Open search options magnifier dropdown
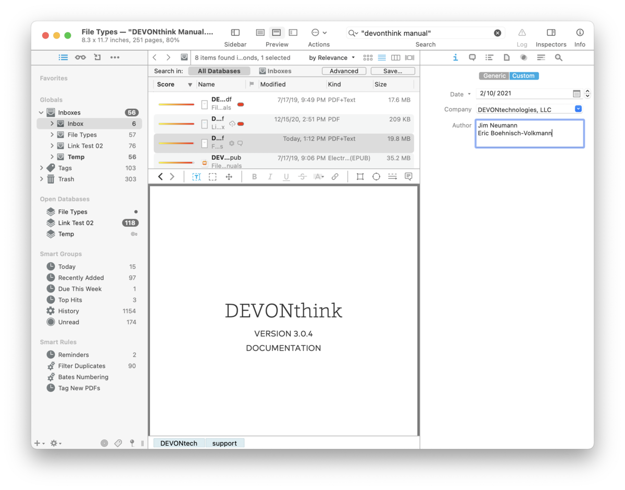The image size is (625, 490). pos(353,33)
